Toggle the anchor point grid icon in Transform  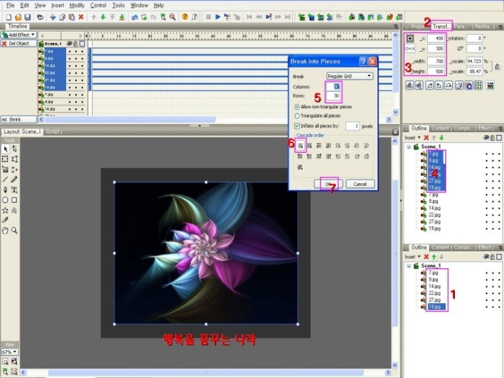[410, 39]
